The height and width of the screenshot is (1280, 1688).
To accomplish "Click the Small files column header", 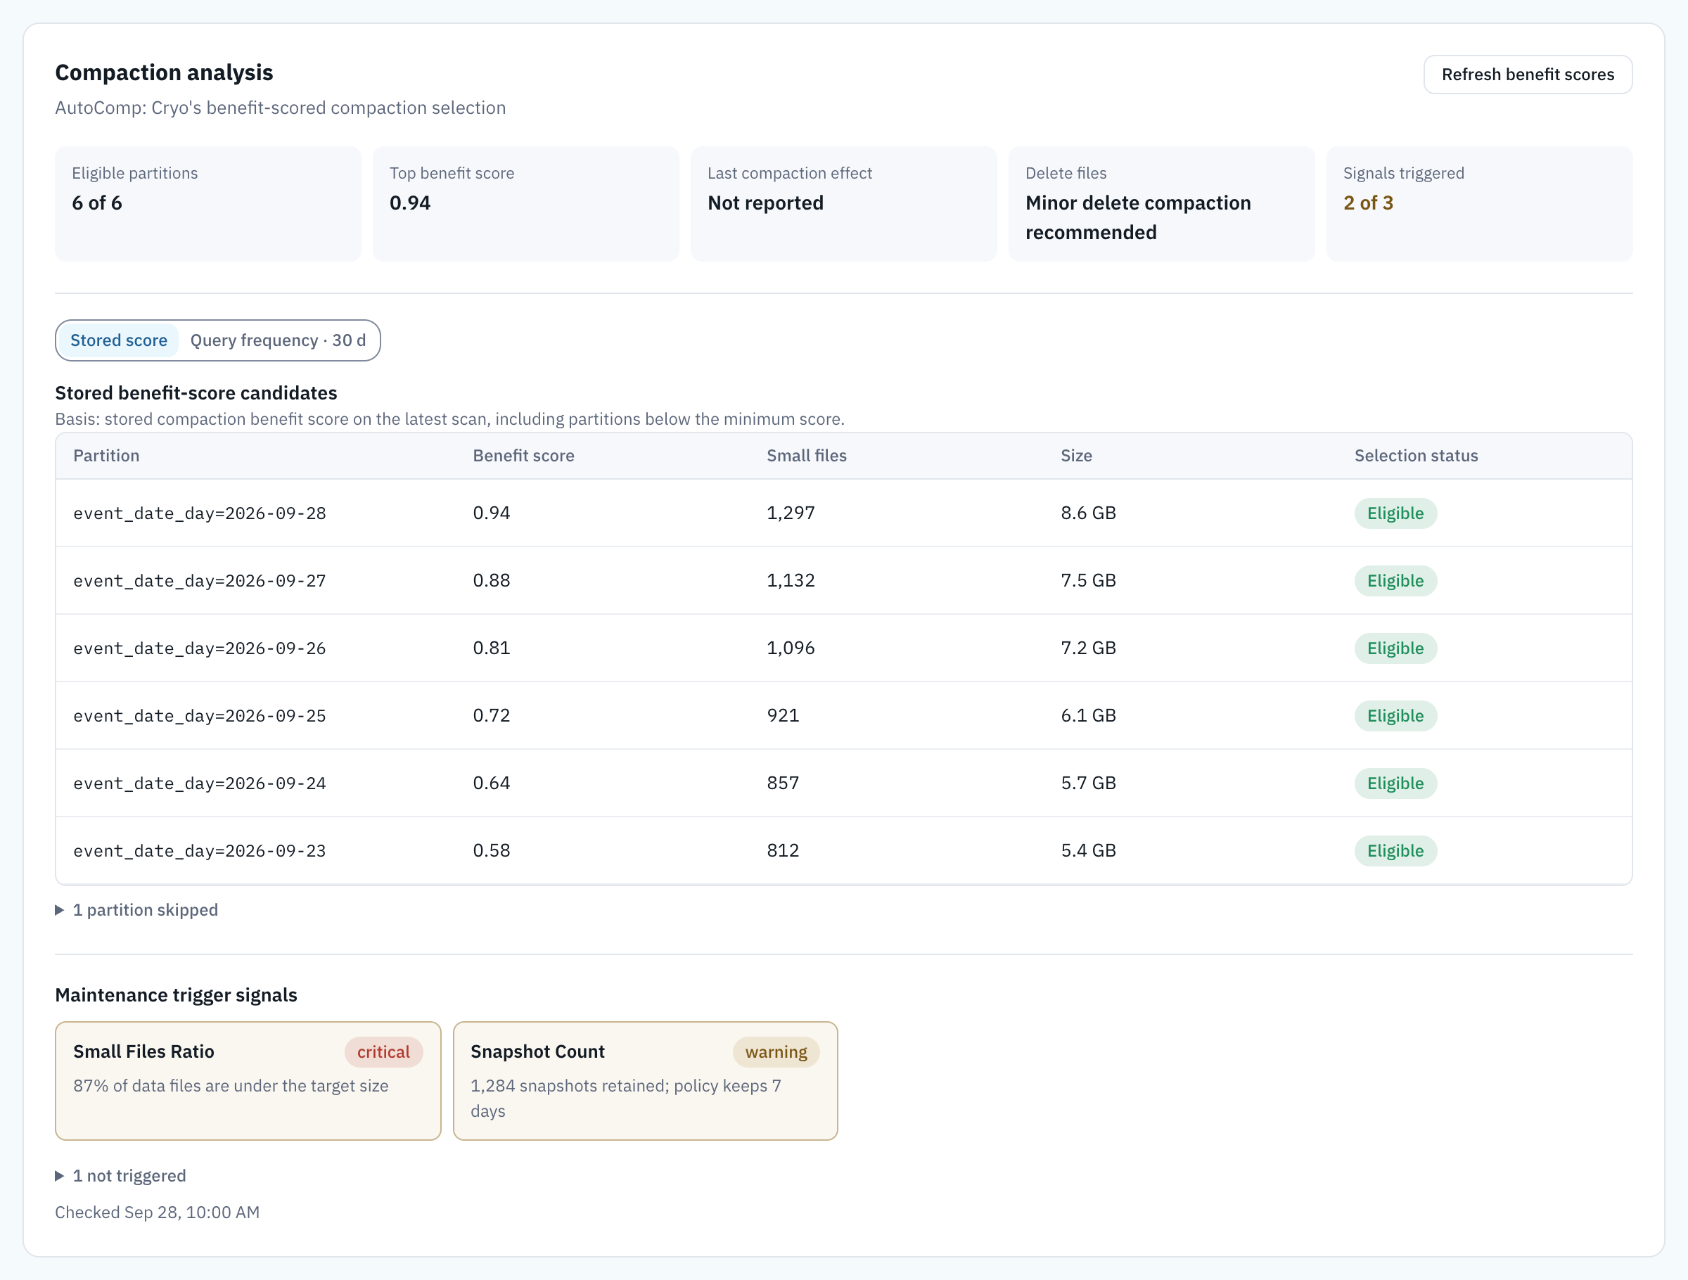I will [x=807, y=456].
